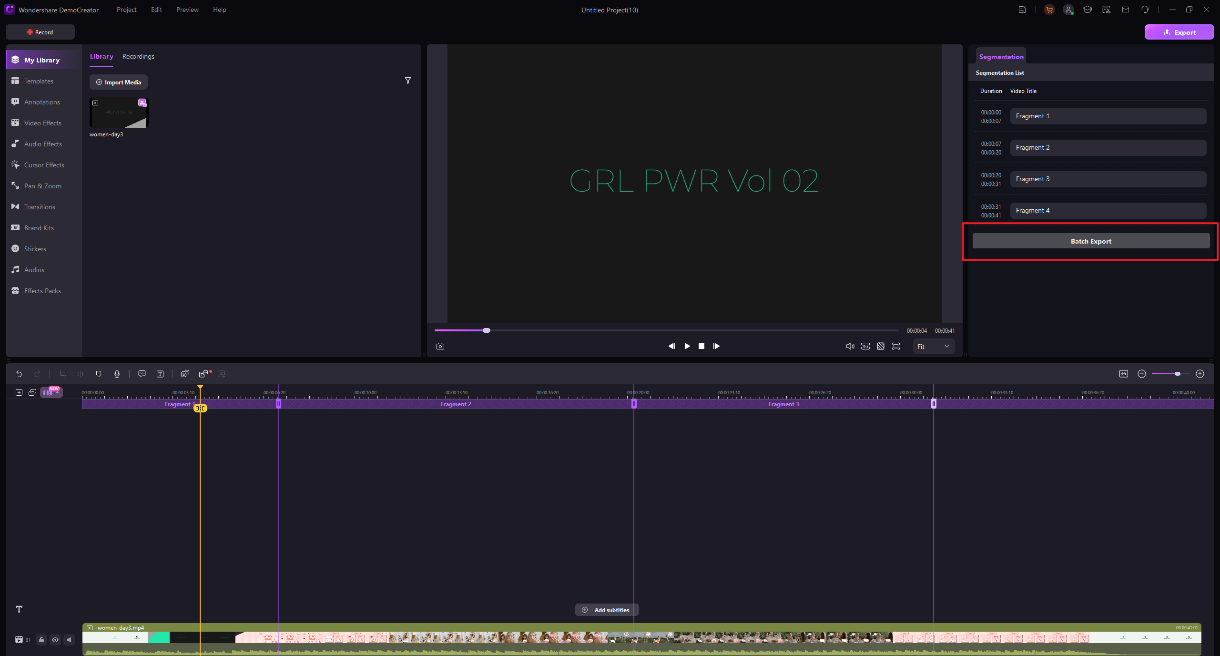
Task: Click the caption speech bubble tool
Action: click(x=142, y=374)
